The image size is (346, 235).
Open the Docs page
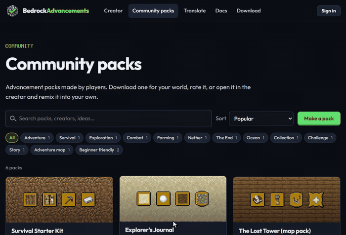[x=221, y=11]
